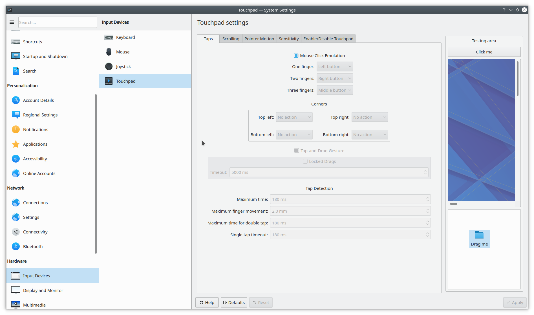Click the Joystick device icon
This screenshot has height=315, width=534.
tap(109, 66)
